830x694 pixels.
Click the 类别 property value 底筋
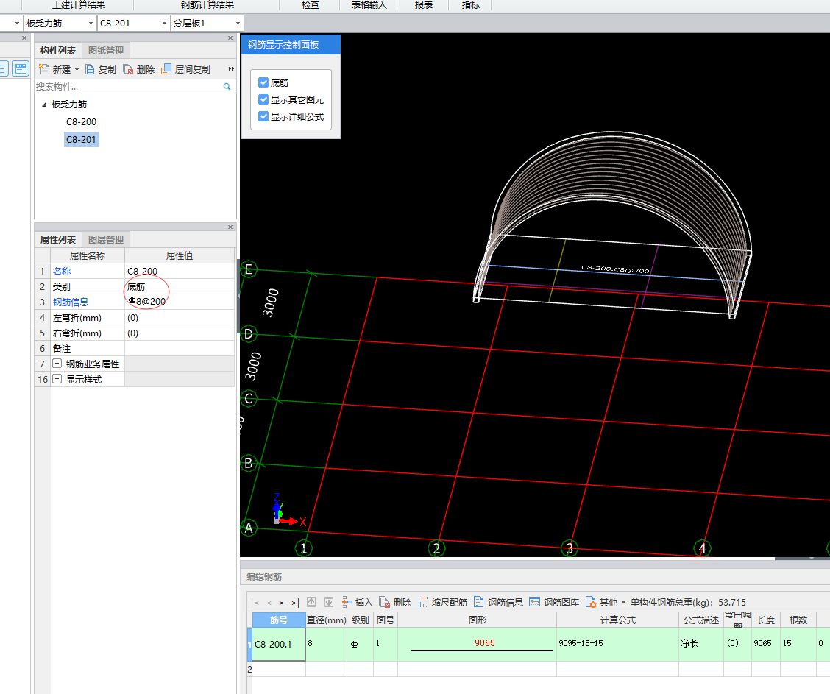[180, 286]
